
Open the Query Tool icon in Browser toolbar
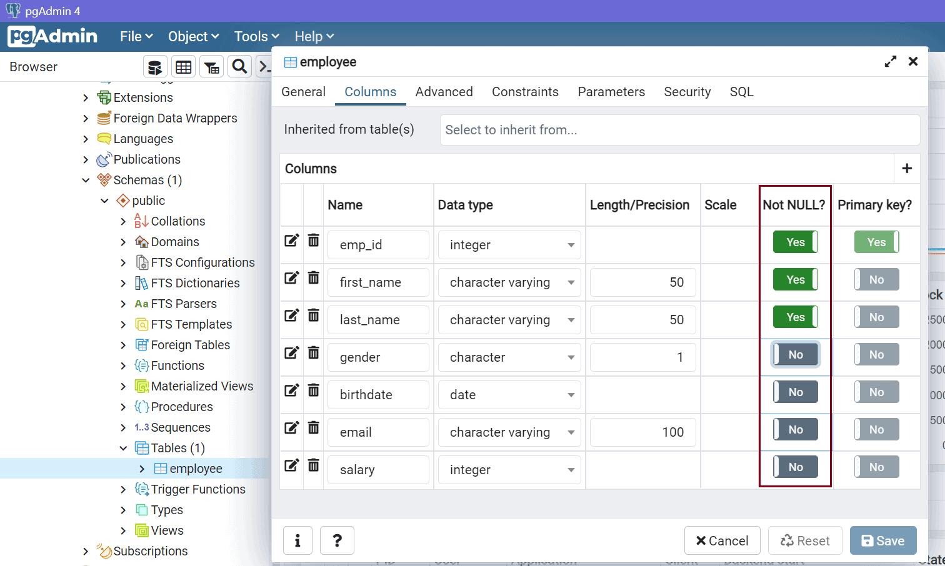[154, 67]
